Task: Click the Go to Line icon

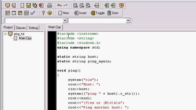Action: (x=96, y=5)
